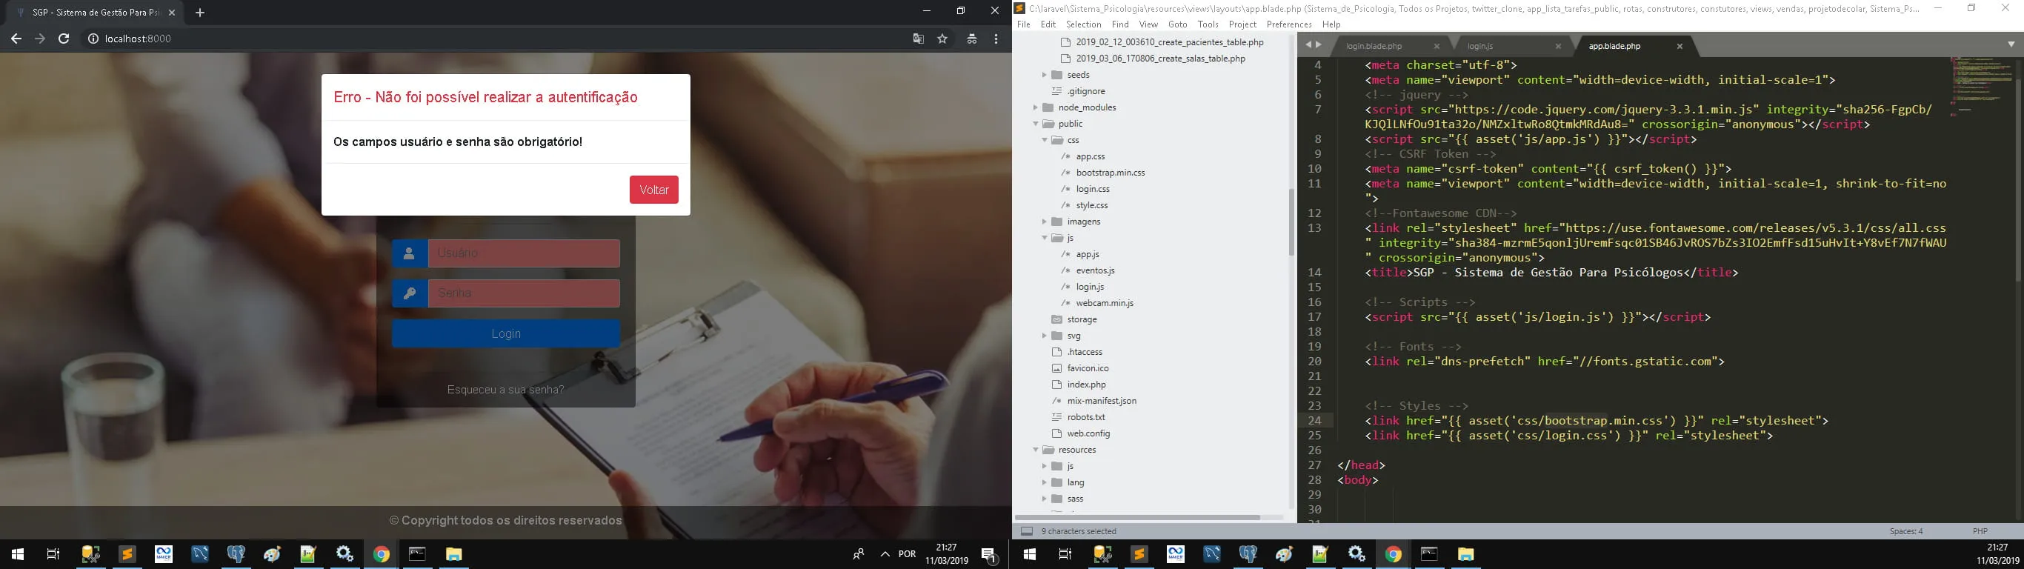The image size is (2024, 569).
Task: Close the login.js editor tab
Action: click(x=1558, y=47)
